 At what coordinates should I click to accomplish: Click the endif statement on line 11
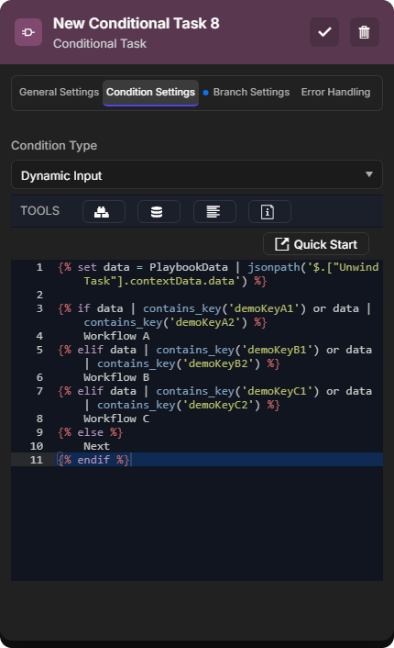coord(93,460)
